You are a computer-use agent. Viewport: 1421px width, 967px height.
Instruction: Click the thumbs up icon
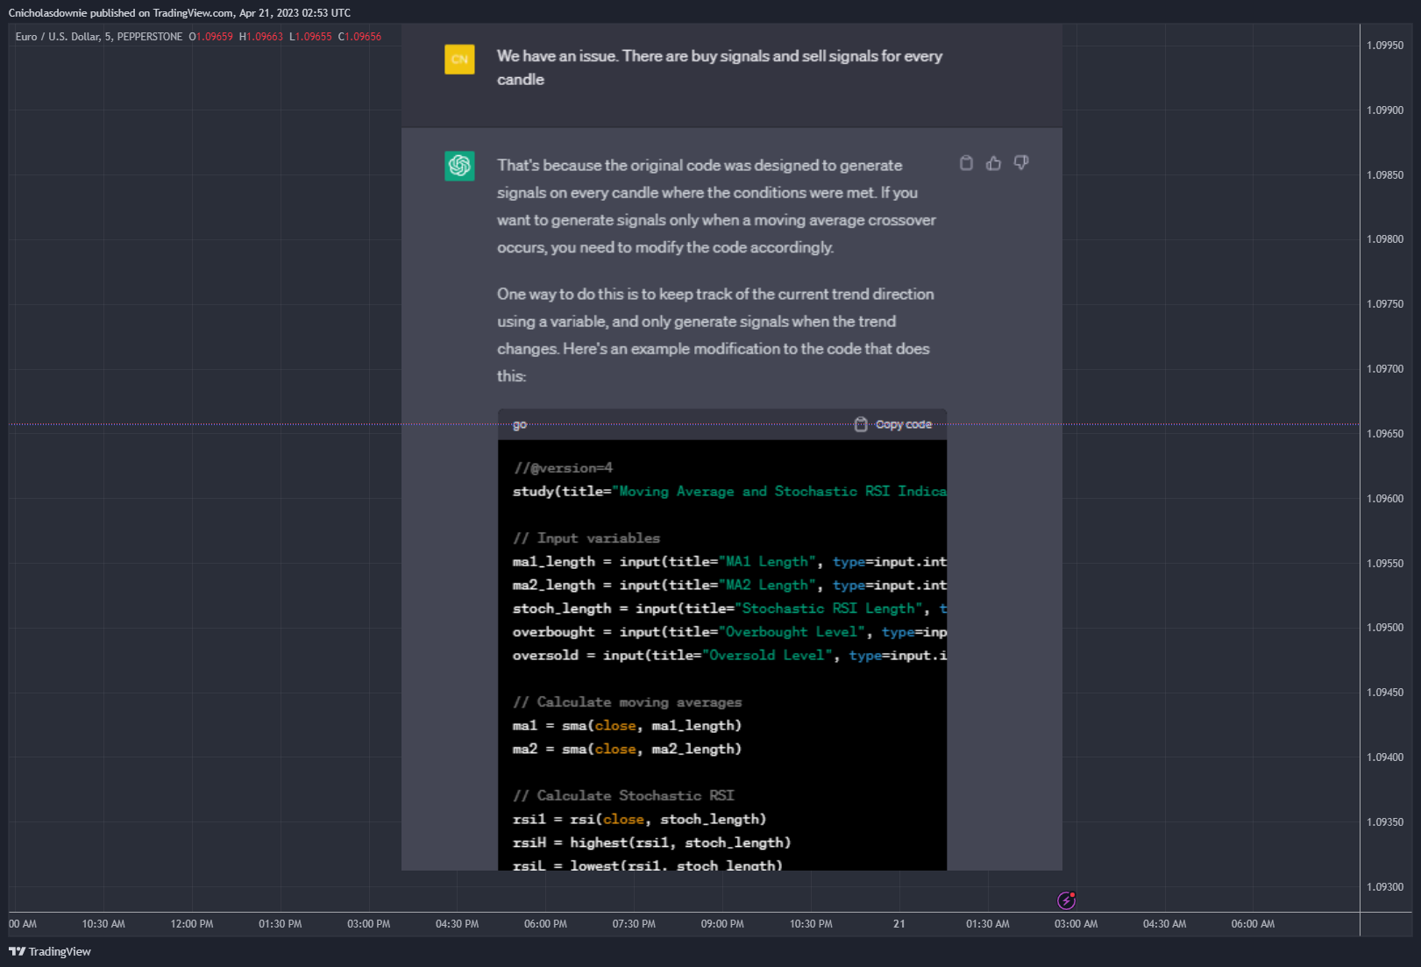(993, 163)
